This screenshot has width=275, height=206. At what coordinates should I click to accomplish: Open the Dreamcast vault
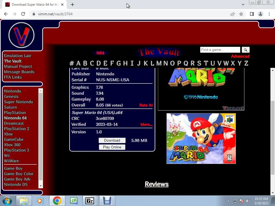14,123
